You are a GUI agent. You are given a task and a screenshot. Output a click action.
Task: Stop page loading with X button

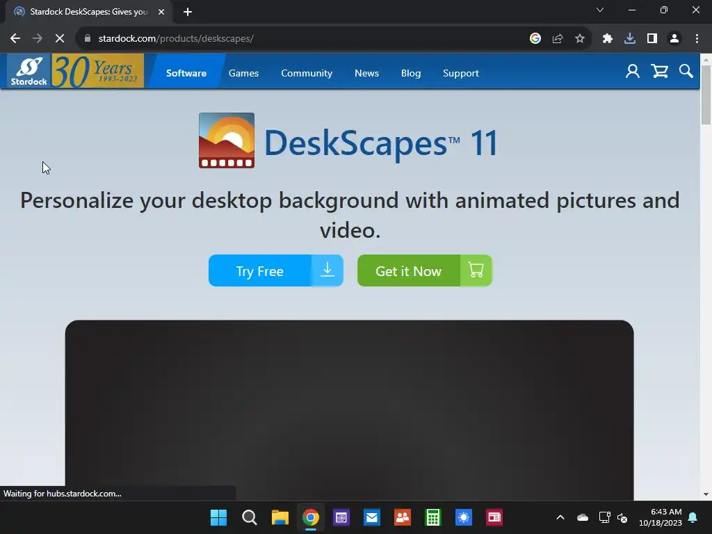[60, 39]
